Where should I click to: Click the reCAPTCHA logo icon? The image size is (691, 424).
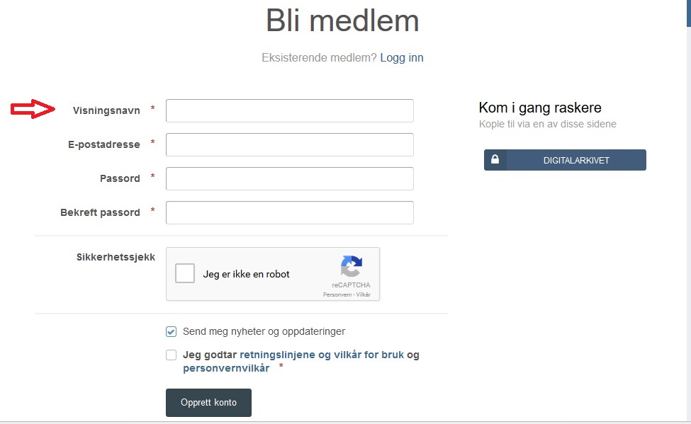(x=352, y=267)
